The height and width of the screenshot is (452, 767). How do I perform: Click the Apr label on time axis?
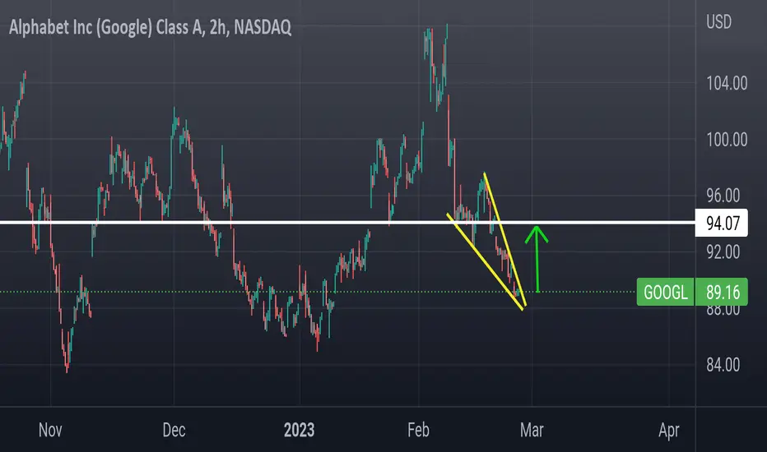coord(669,430)
